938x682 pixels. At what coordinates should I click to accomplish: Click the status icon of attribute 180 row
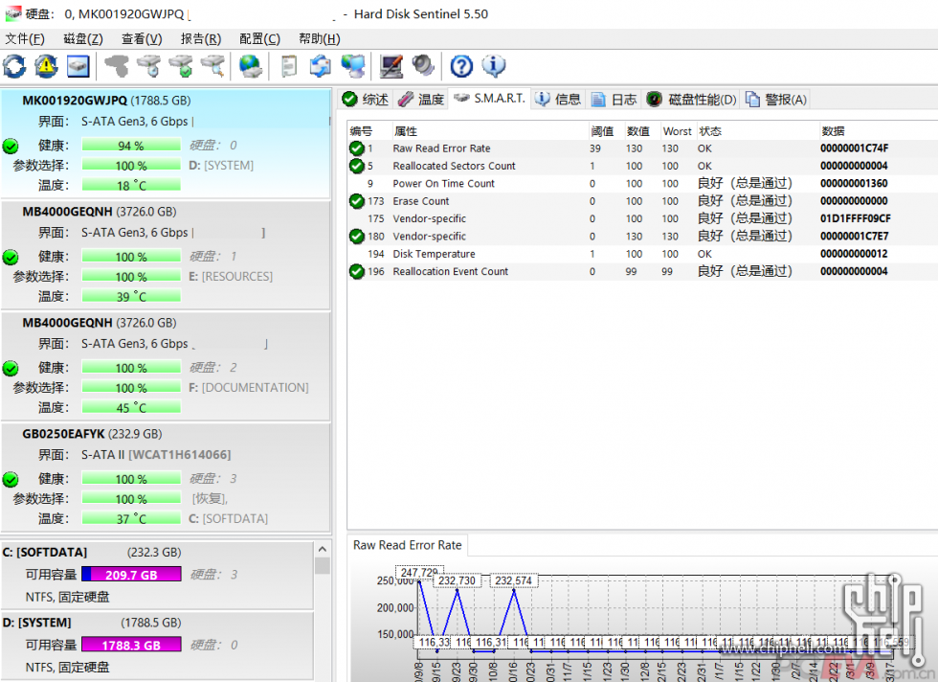(357, 237)
